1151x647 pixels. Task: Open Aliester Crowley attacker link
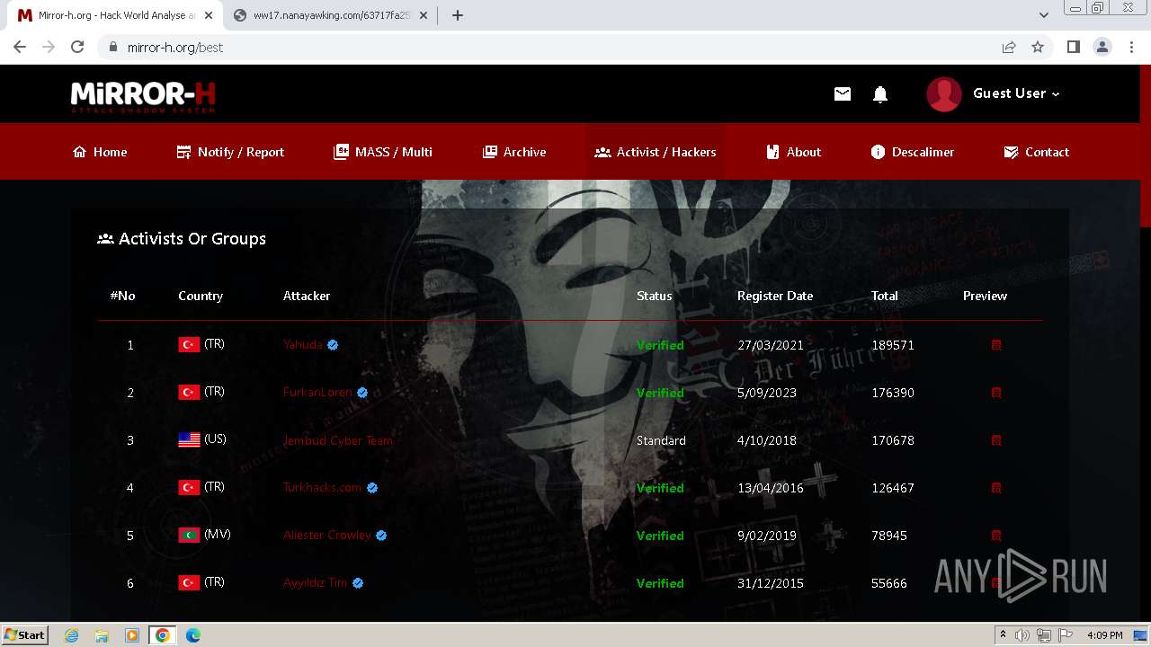pyautogui.click(x=327, y=536)
